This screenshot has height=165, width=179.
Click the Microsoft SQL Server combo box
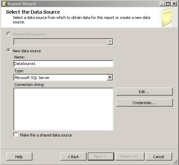tap(63, 78)
